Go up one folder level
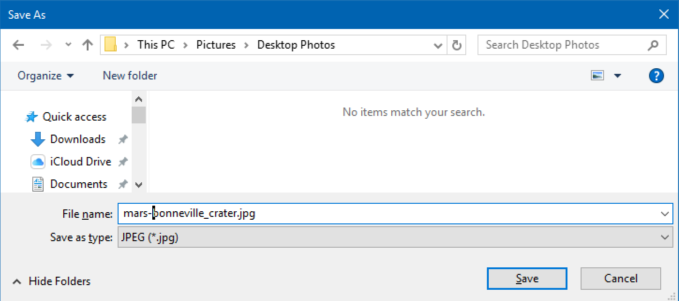This screenshot has height=301, width=679. point(88,44)
